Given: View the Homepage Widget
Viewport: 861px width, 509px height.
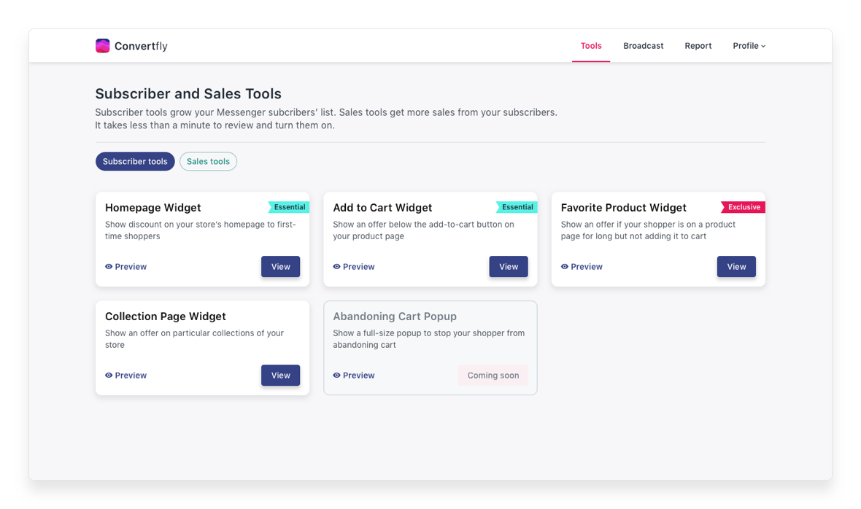Looking at the screenshot, I should [281, 267].
